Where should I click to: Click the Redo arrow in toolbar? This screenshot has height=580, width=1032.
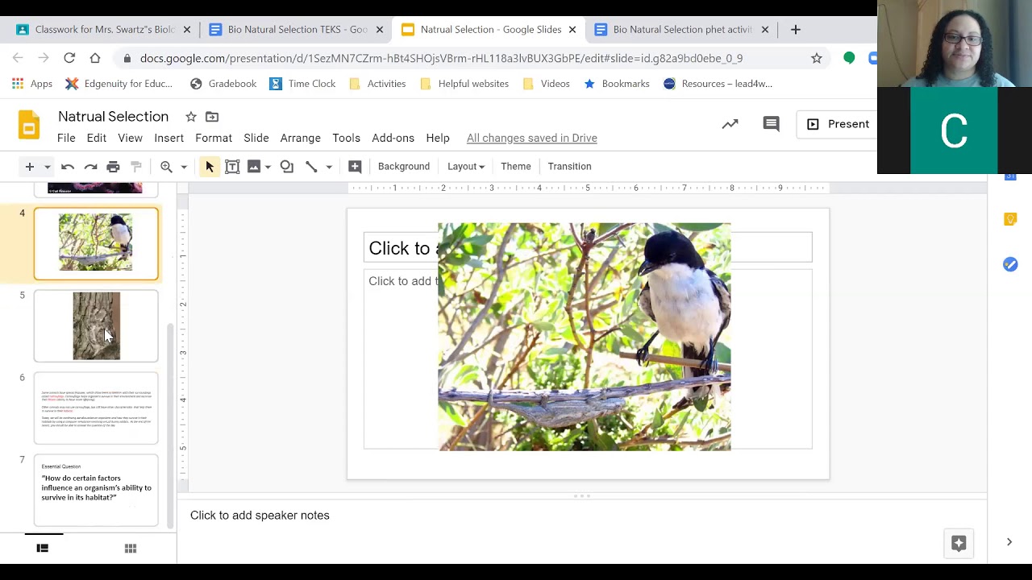click(x=90, y=167)
